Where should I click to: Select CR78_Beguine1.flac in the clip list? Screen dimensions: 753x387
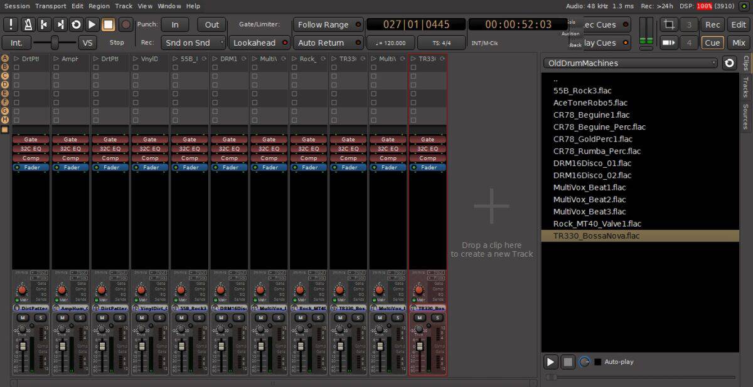coord(591,115)
